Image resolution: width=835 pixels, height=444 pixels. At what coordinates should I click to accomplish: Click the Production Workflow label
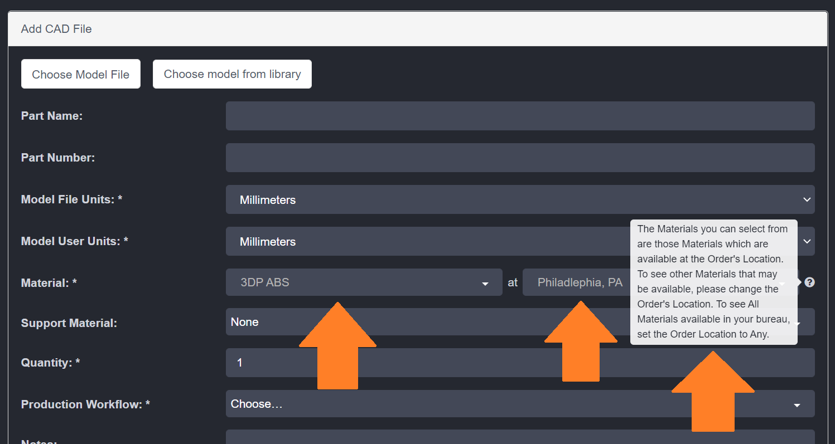[85, 404]
